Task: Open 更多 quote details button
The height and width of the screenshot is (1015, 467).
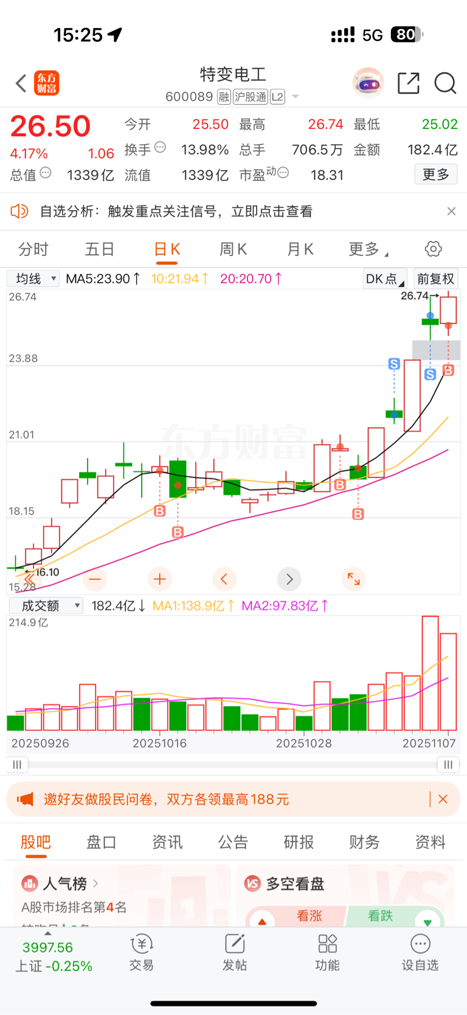Action: click(x=436, y=175)
